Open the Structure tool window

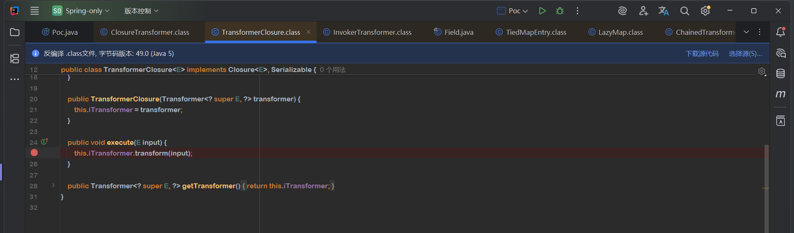[15, 59]
